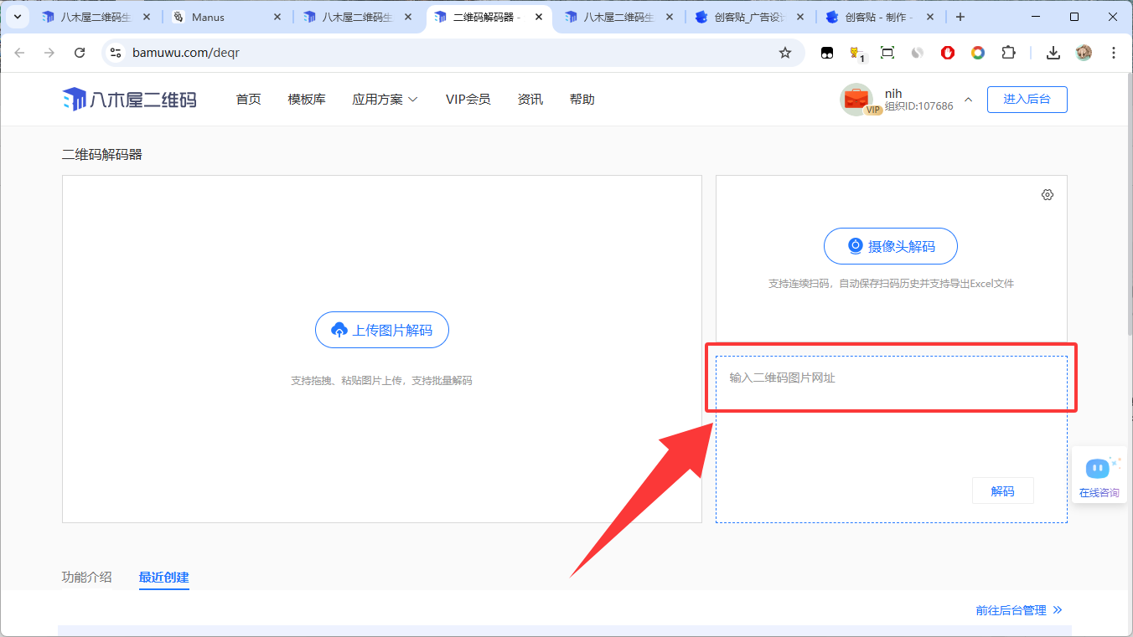The width and height of the screenshot is (1133, 637).
Task: Reload the page
Action: pyautogui.click(x=80, y=53)
